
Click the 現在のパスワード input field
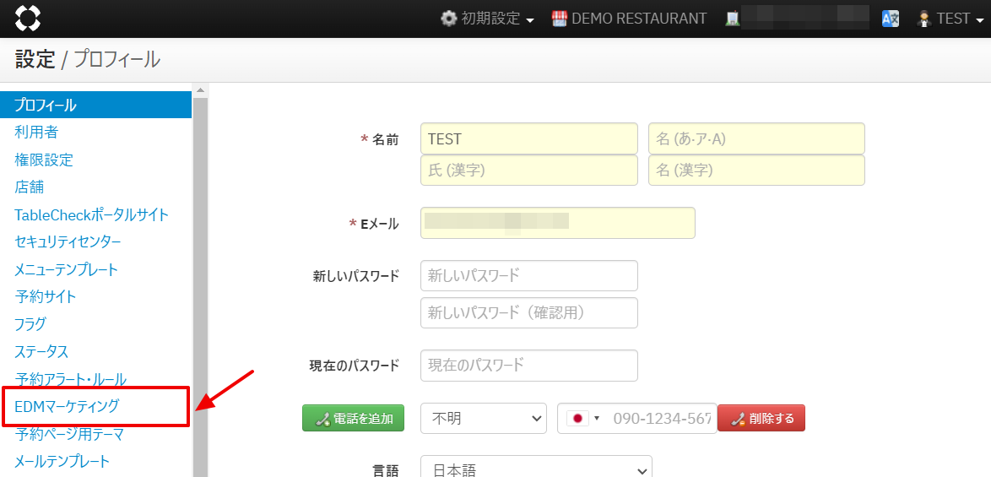point(528,366)
